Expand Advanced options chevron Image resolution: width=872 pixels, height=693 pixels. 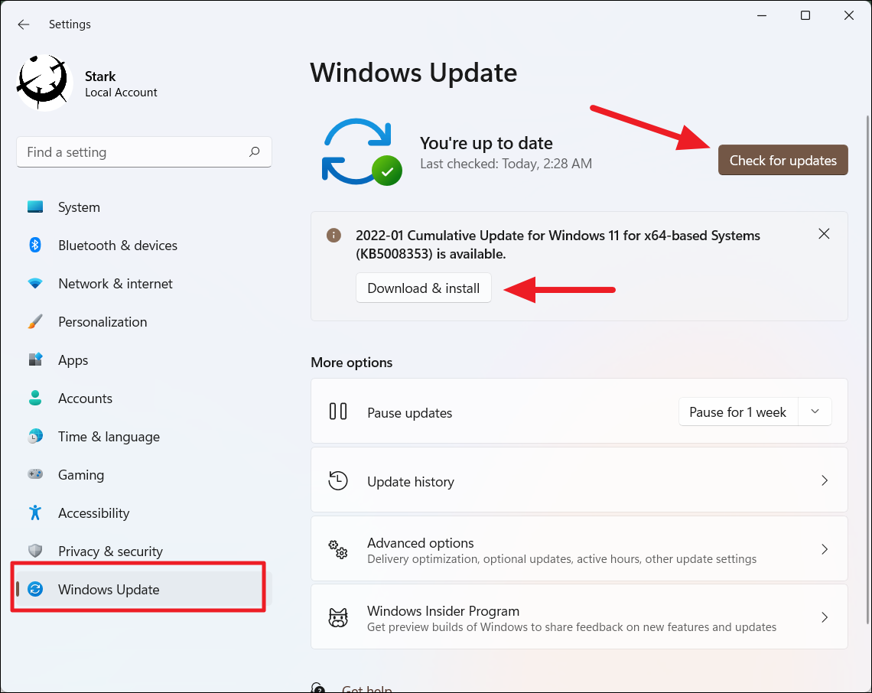pyautogui.click(x=824, y=549)
